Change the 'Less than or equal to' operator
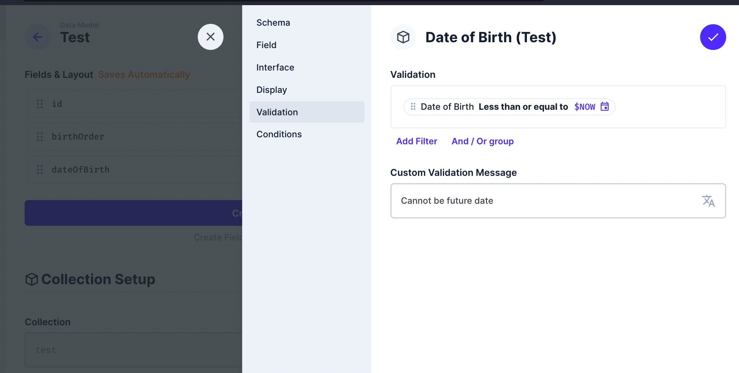Image resolution: width=739 pixels, height=373 pixels. point(523,107)
